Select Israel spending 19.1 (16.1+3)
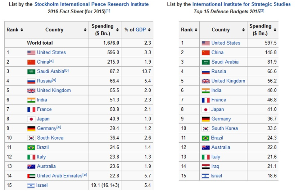Image resolution: width=299 pixels, height=192 pixels. [x=105, y=186]
